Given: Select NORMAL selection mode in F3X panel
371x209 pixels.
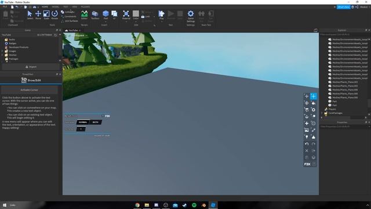Looking at the screenshot, I should click(83, 122).
